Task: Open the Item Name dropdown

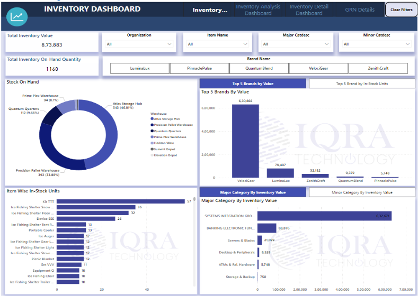Action: point(221,44)
